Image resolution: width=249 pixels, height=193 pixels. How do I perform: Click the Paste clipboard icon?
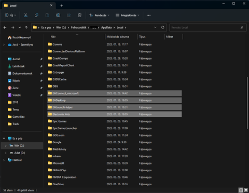point(47,15)
